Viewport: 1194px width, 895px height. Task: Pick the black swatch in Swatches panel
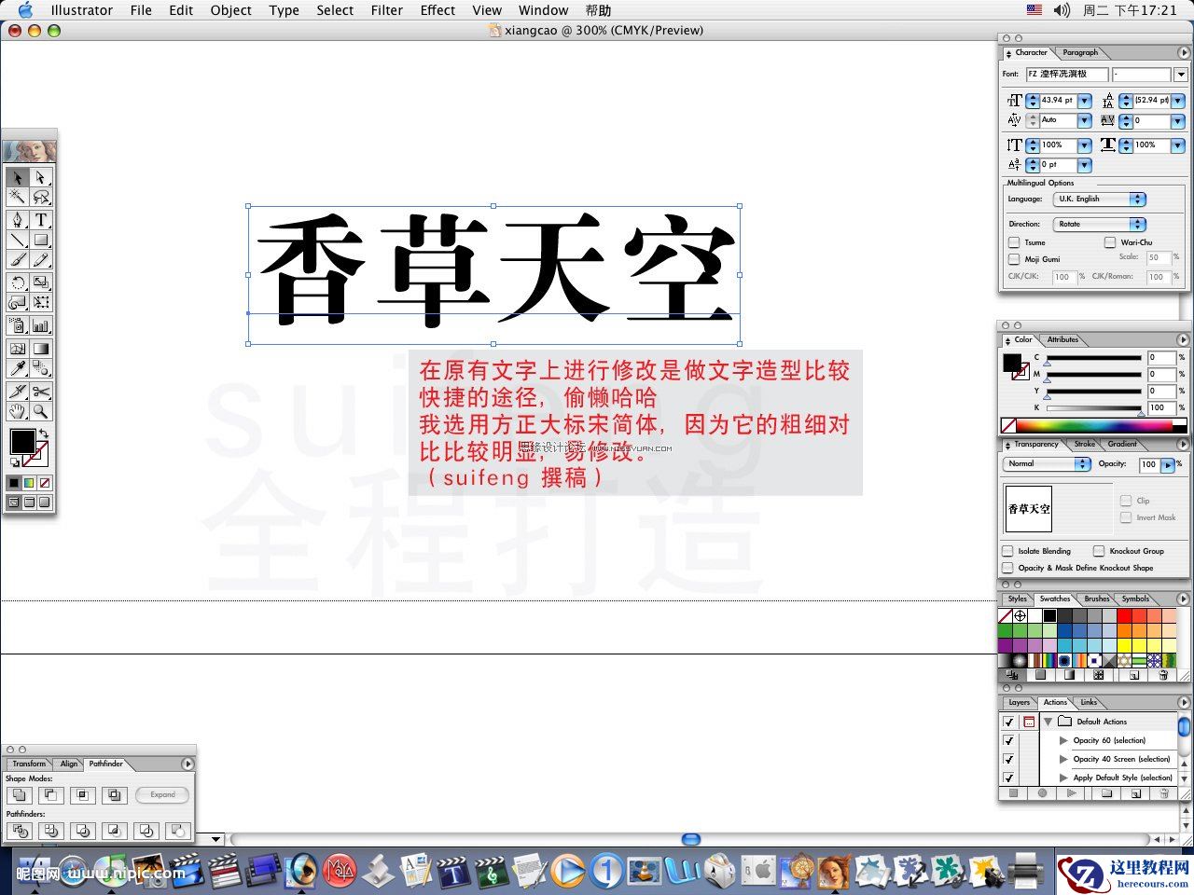[x=1049, y=615]
